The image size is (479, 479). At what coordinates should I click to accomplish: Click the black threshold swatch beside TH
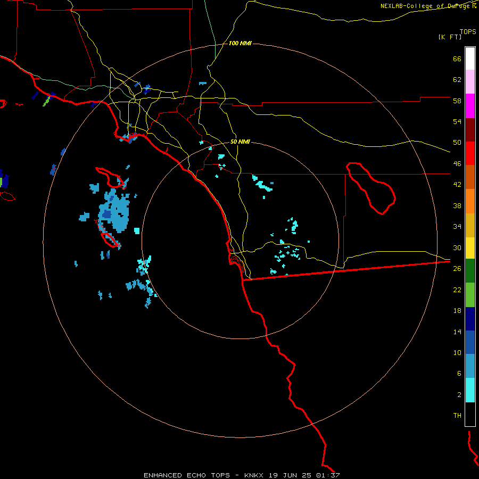[x=470, y=414]
